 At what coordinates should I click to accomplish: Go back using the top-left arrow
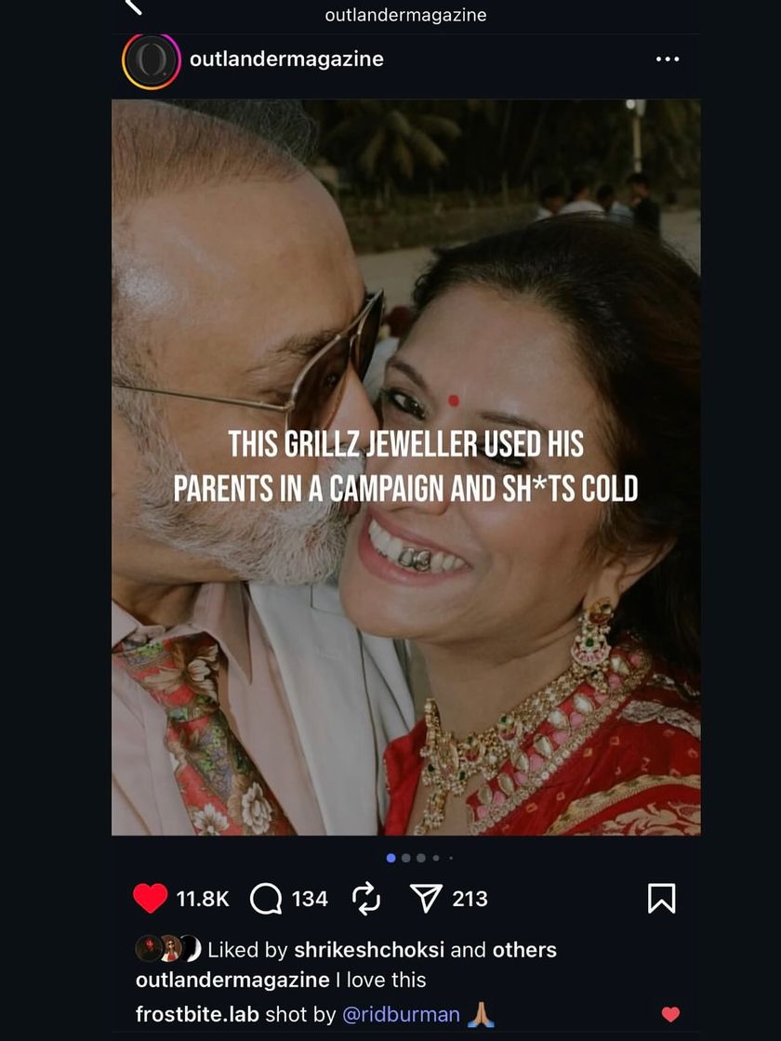[x=133, y=7]
